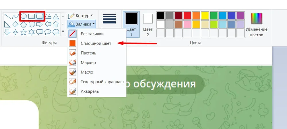The width and height of the screenshot is (287, 129).
Task: Select the right arrow shape
Action: pos(40,24)
